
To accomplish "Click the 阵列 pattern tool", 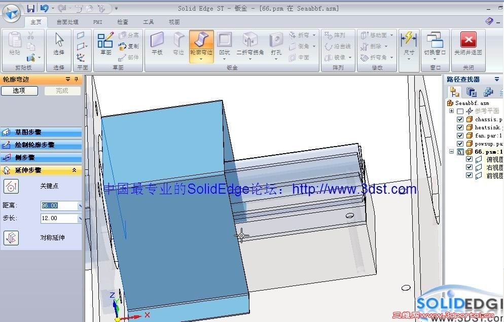I will pyautogui.click(x=334, y=35).
